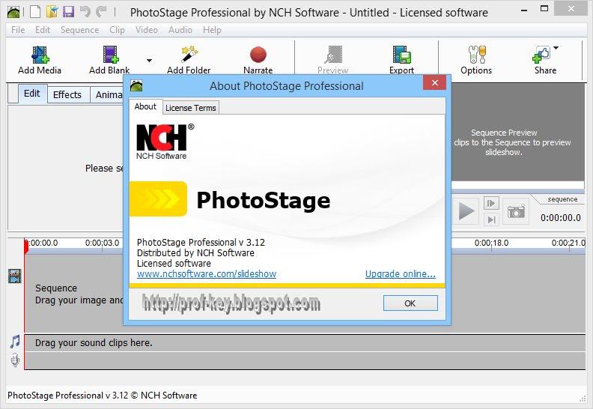Click 'Licensed software' text in dialog

[174, 264]
